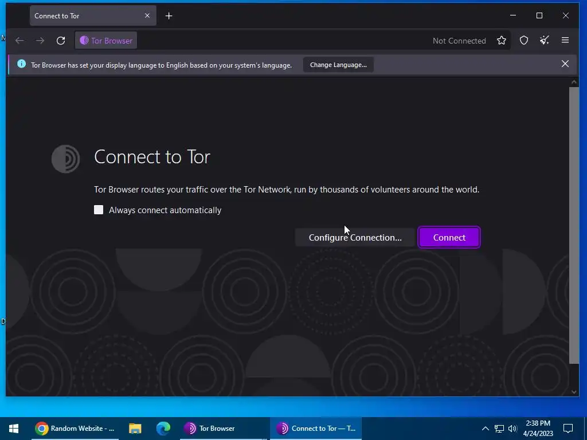Open Configure Connection settings
The width and height of the screenshot is (587, 440).
point(355,237)
